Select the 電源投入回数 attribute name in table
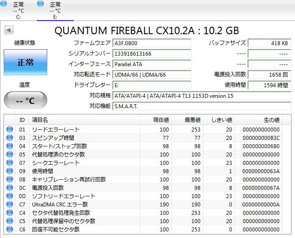Viewport: 295px width, 238px height. [x=48, y=188]
